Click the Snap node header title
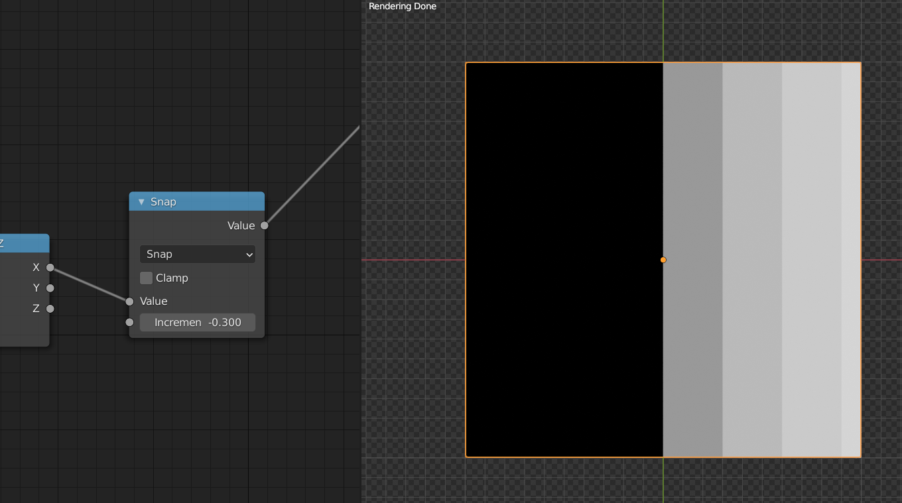Viewport: 902px width, 503px height. click(x=163, y=201)
